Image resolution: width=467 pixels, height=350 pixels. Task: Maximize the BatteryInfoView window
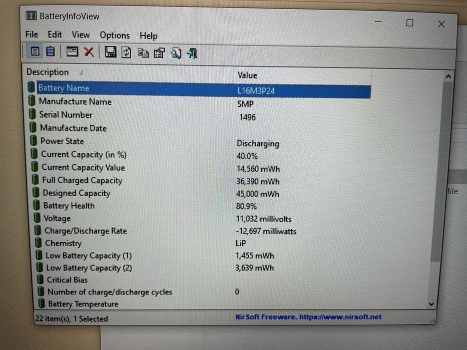(x=409, y=23)
